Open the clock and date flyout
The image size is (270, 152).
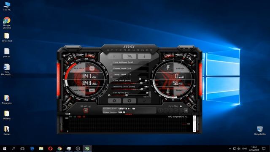(x=254, y=148)
